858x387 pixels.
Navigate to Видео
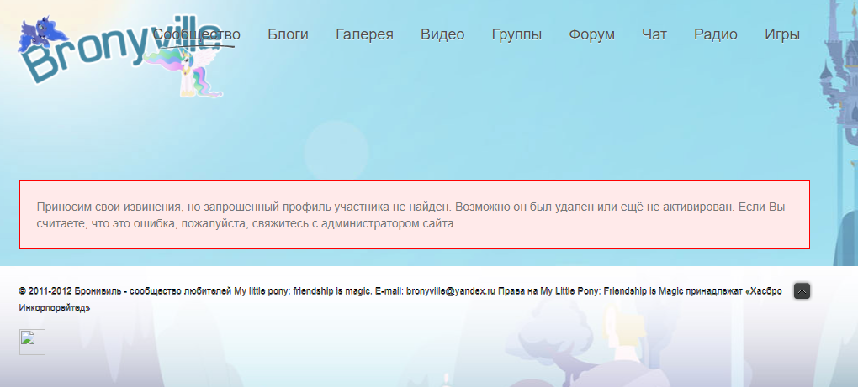pos(442,34)
